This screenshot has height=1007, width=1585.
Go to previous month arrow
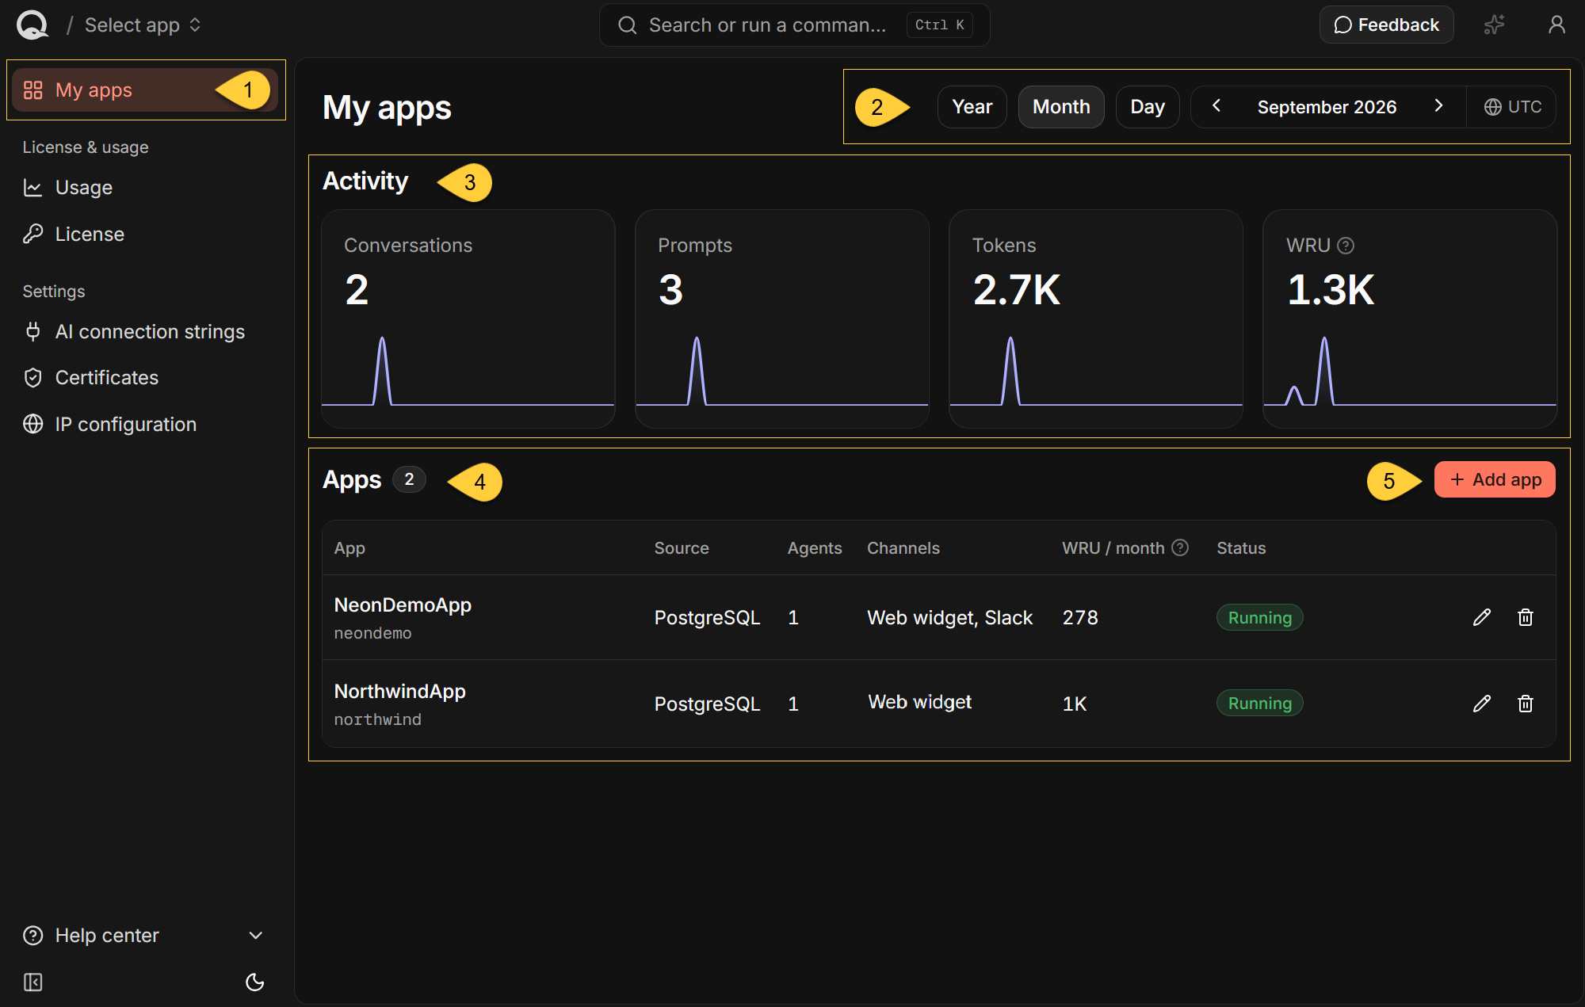click(x=1216, y=106)
